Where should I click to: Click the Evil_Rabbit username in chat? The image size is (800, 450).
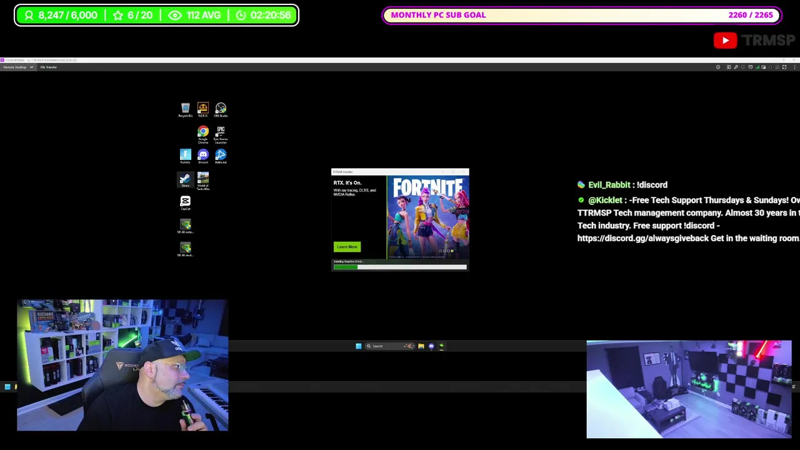pos(609,185)
